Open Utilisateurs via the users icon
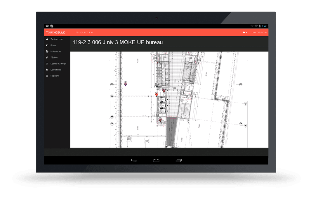311x207 pixels. 47,51
